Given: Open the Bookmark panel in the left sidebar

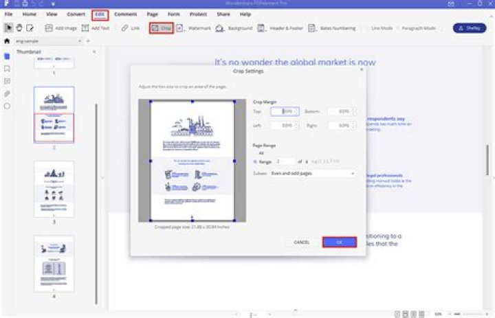Looking at the screenshot, I should point(7,69).
